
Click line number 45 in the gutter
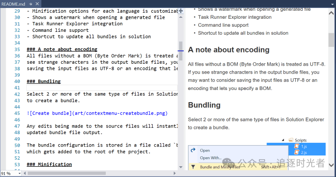pos(17,113)
